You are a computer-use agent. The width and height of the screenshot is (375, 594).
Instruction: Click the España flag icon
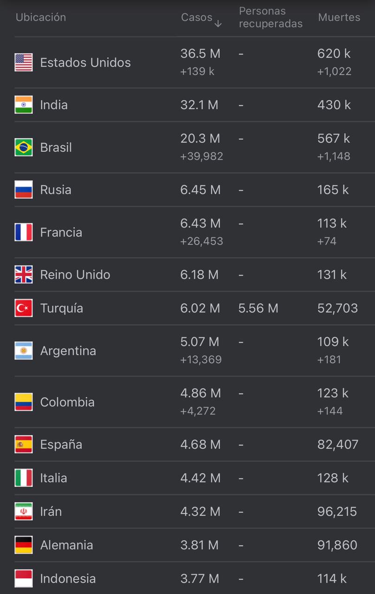click(x=24, y=444)
